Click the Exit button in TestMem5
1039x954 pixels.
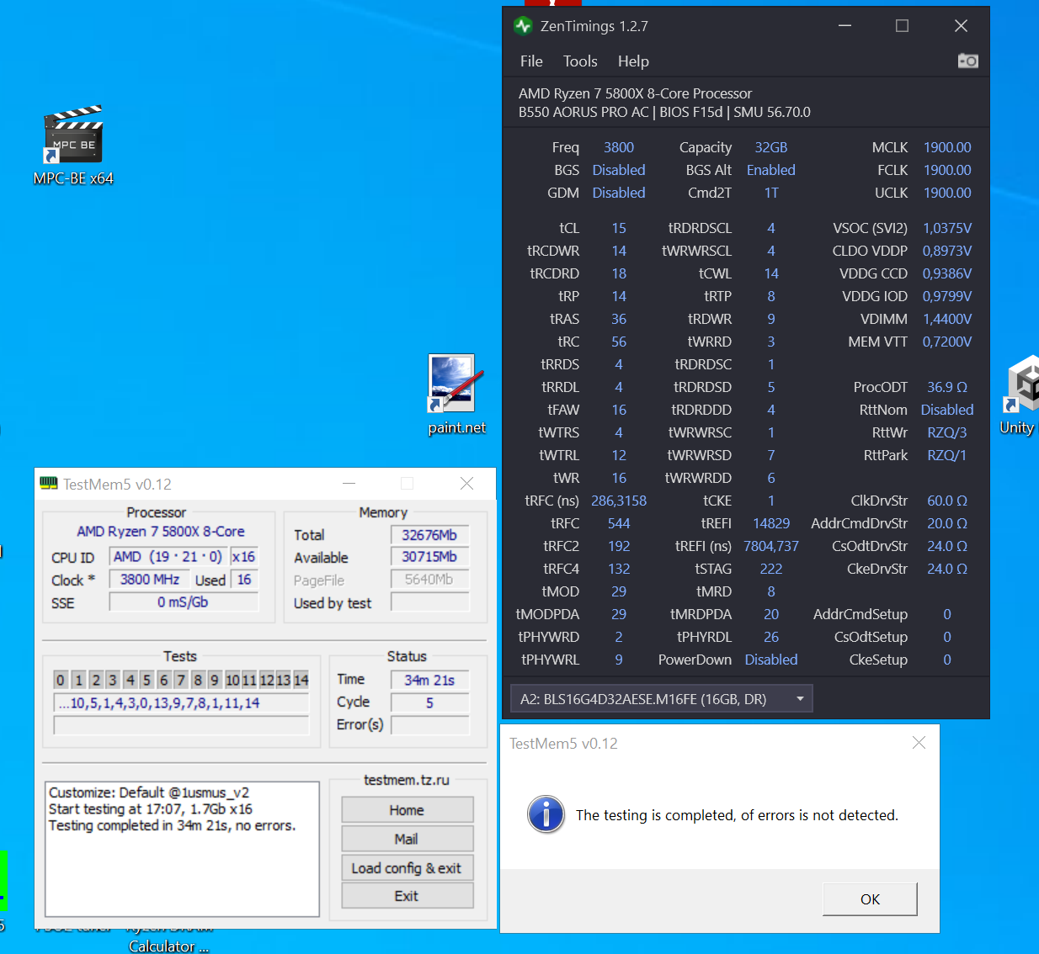tap(407, 896)
